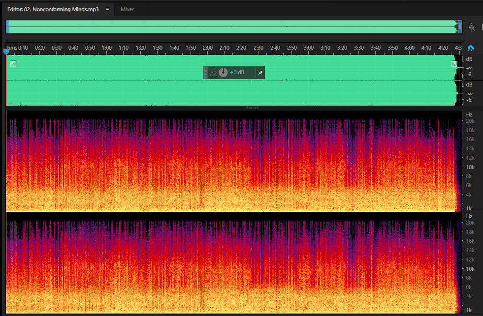483x316 pixels.
Task: Click 10k on the lower spectrogram scale
Action: (x=470, y=269)
